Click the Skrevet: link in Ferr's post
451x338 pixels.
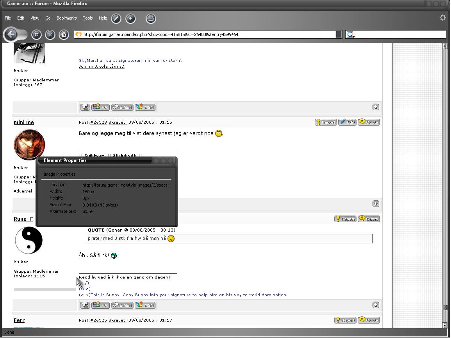[118, 320]
